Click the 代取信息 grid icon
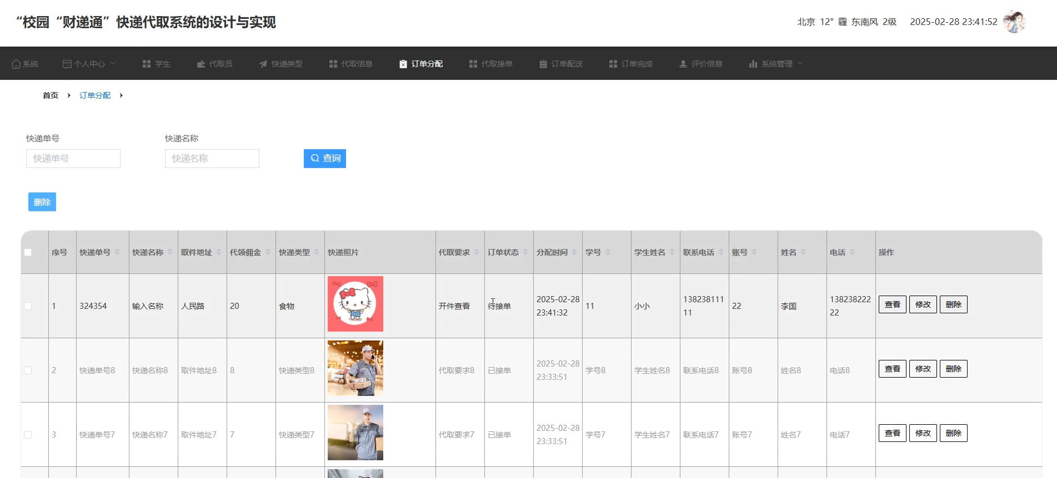The height and width of the screenshot is (478, 1057). click(333, 64)
